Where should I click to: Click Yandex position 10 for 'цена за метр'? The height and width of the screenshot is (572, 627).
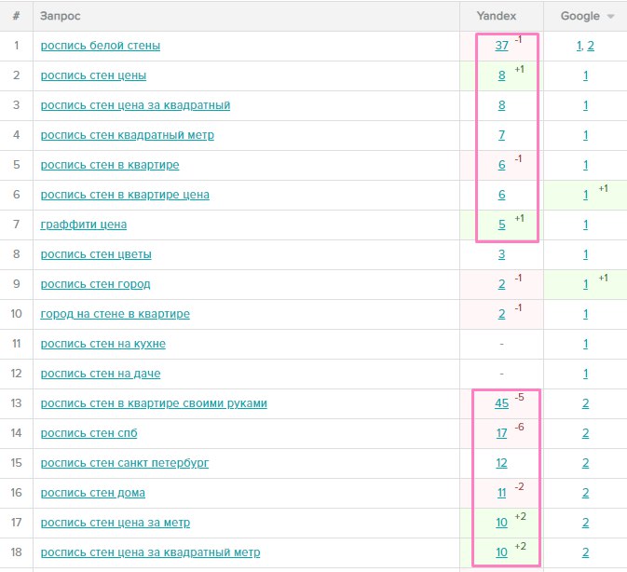pyautogui.click(x=502, y=523)
